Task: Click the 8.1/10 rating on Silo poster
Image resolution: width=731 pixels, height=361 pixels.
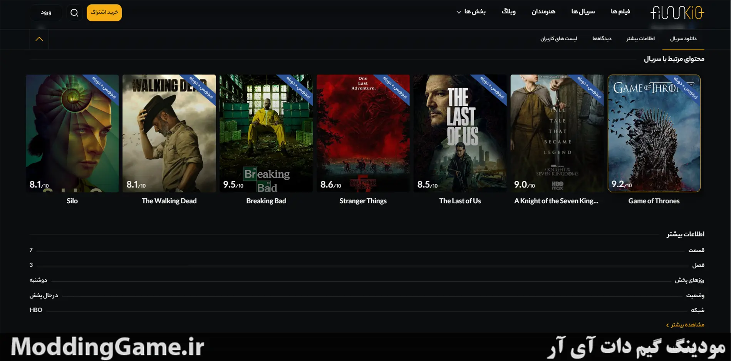Action: click(39, 185)
